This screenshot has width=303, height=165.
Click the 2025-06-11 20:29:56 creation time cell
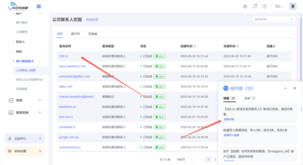point(194,66)
